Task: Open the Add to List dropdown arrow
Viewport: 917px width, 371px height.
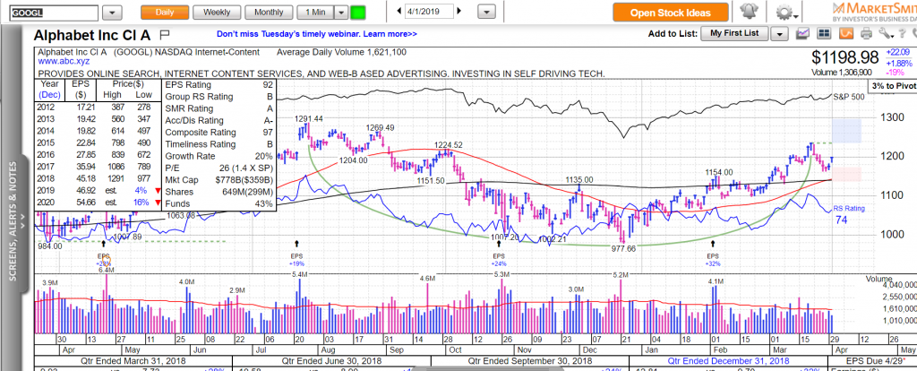Action: [x=778, y=34]
